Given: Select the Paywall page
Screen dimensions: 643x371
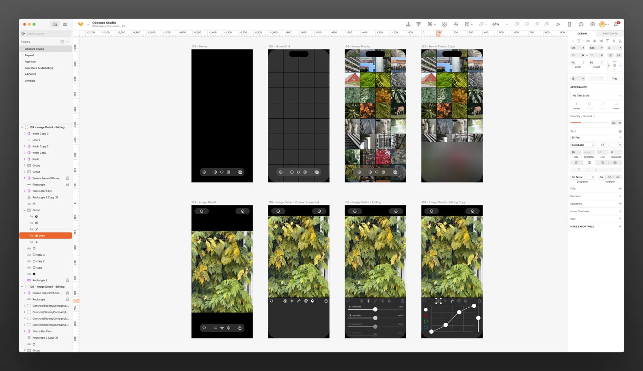Looking at the screenshot, I should click(x=29, y=55).
